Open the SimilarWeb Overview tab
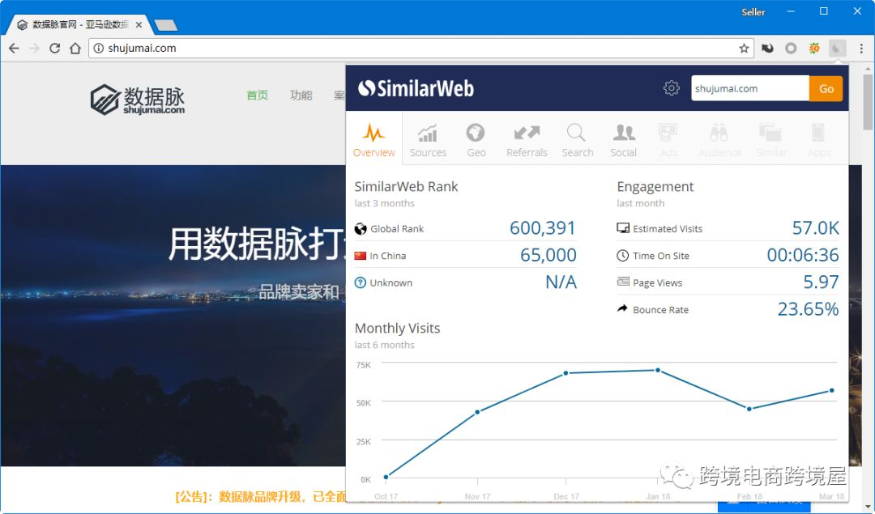This screenshot has width=875, height=514. pos(373,139)
